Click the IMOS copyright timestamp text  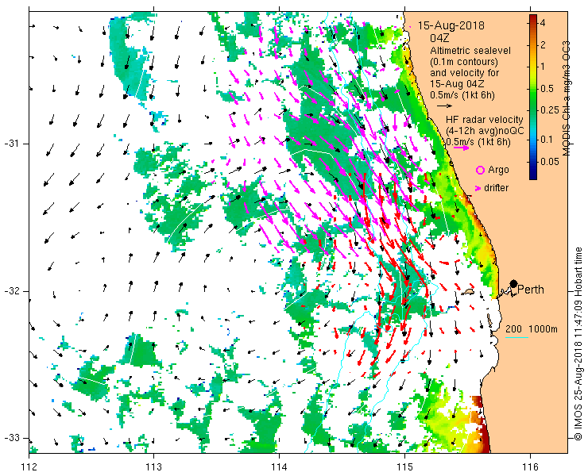[578, 344]
